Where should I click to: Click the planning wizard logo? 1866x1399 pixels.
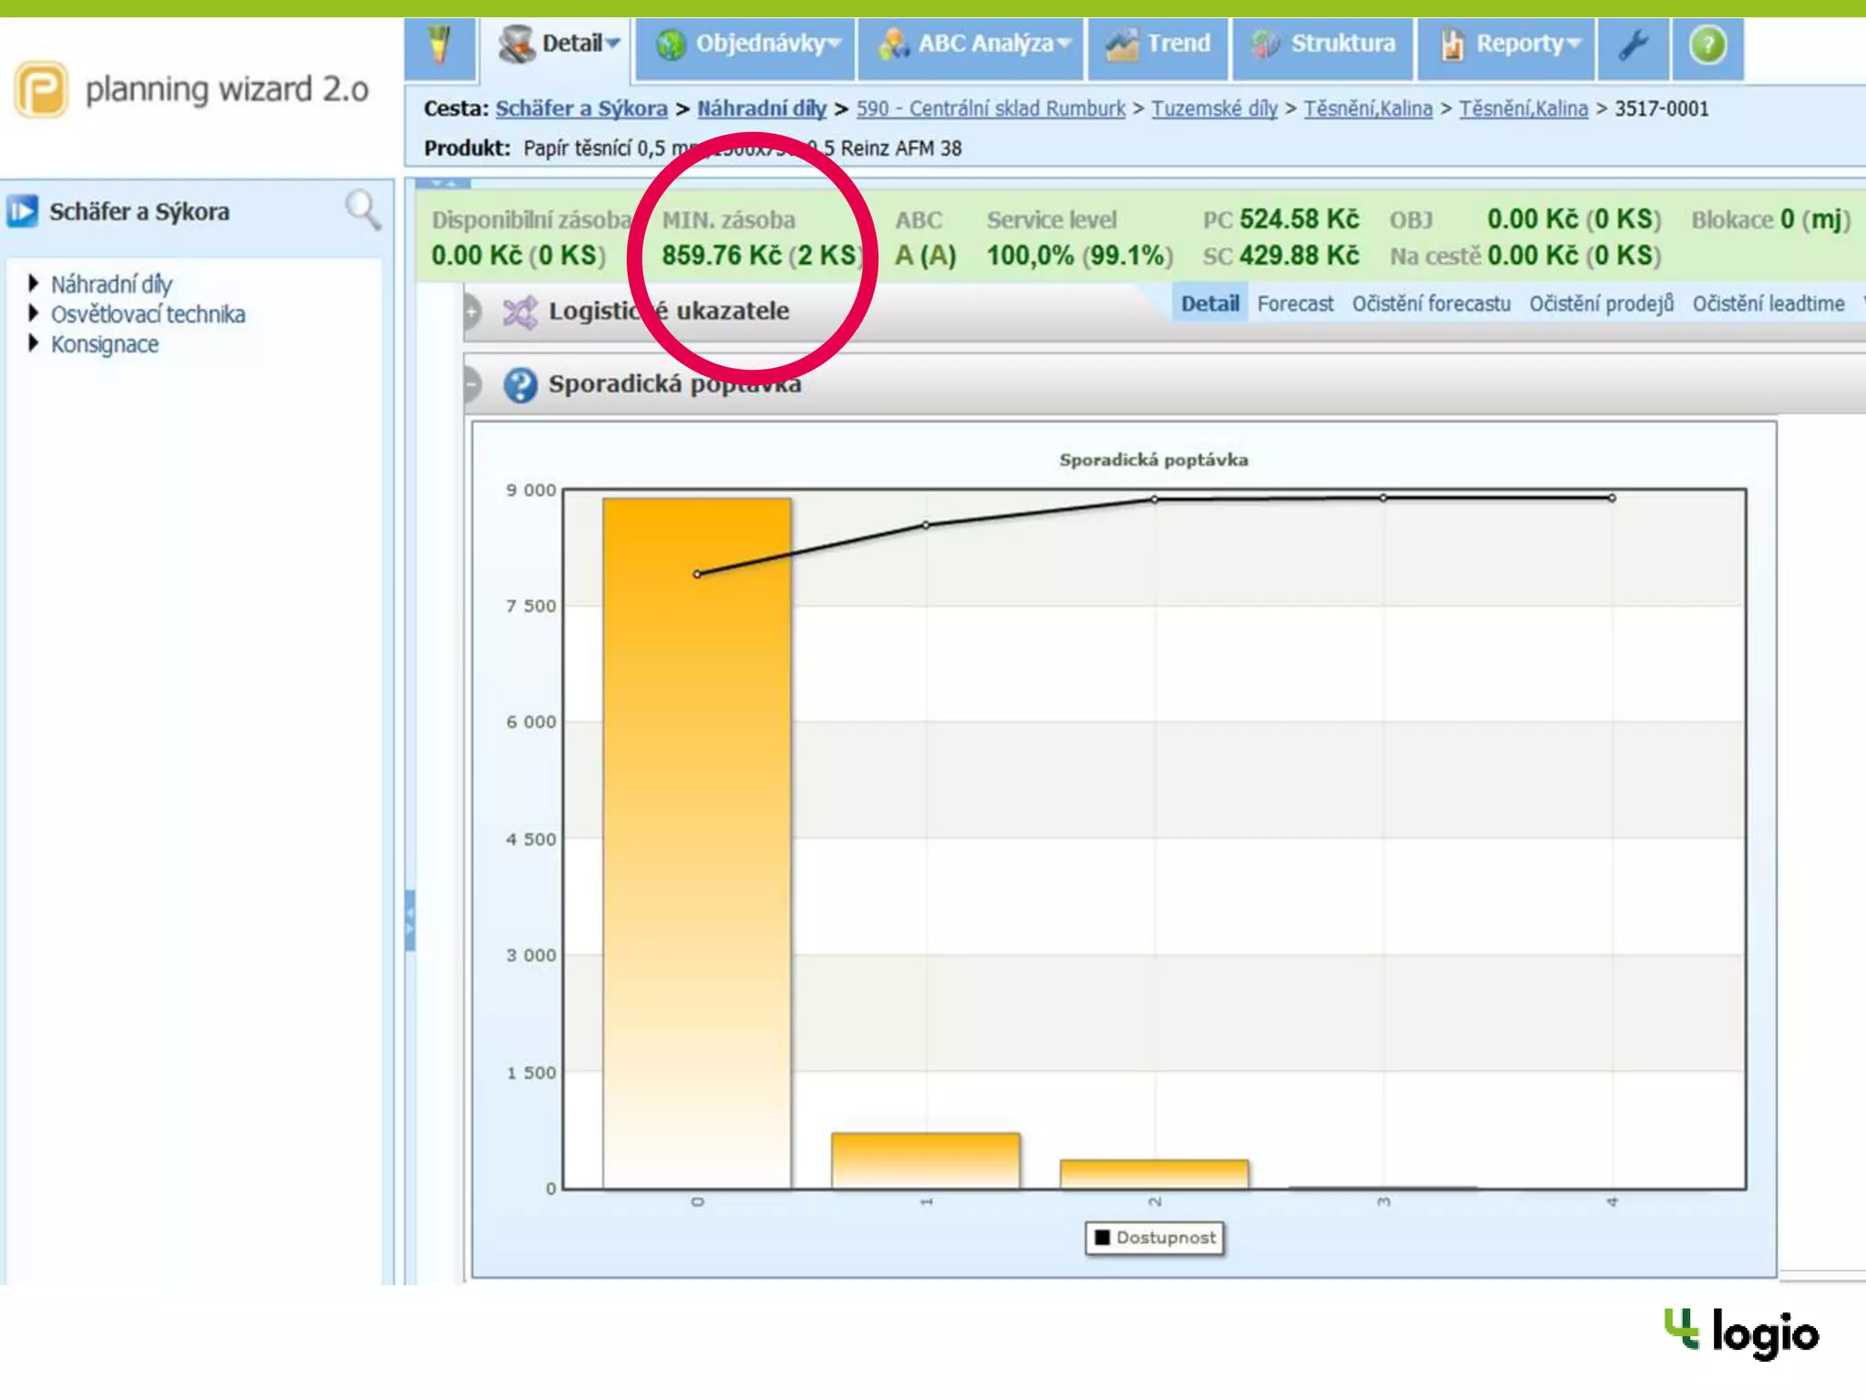coord(41,89)
